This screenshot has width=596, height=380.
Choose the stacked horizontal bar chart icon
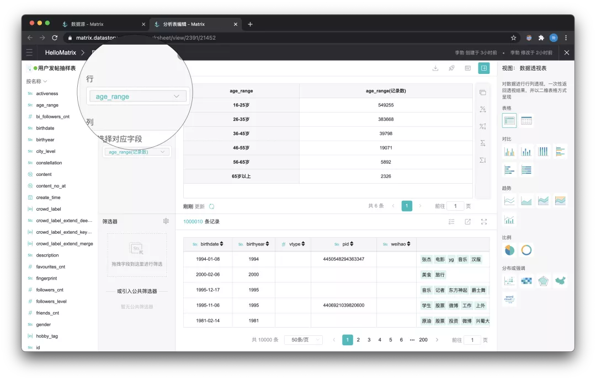pyautogui.click(x=509, y=169)
